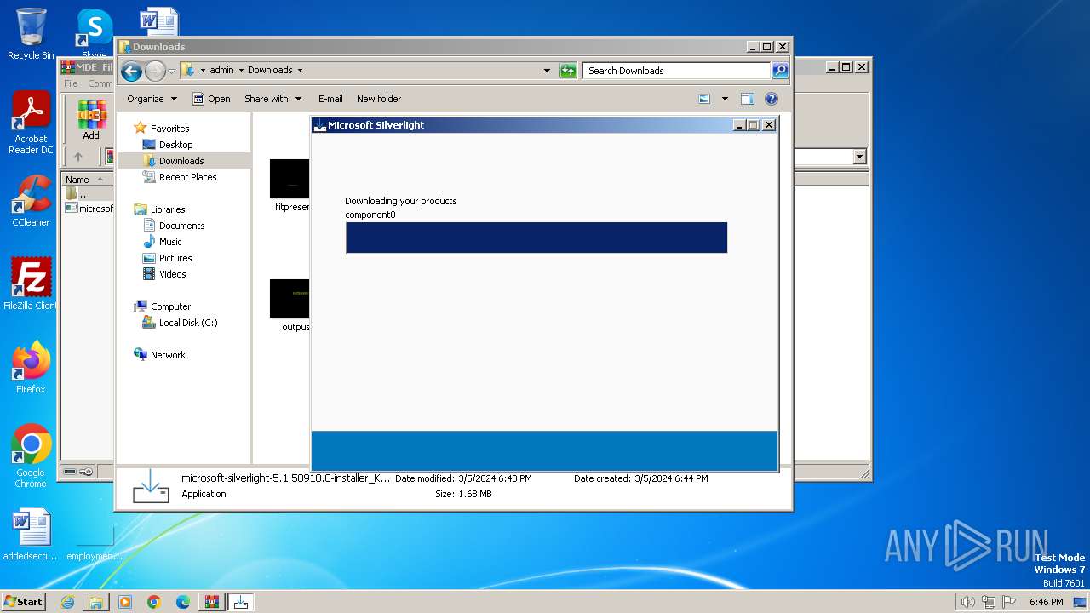Open Firefox desktop icon

pyautogui.click(x=31, y=368)
